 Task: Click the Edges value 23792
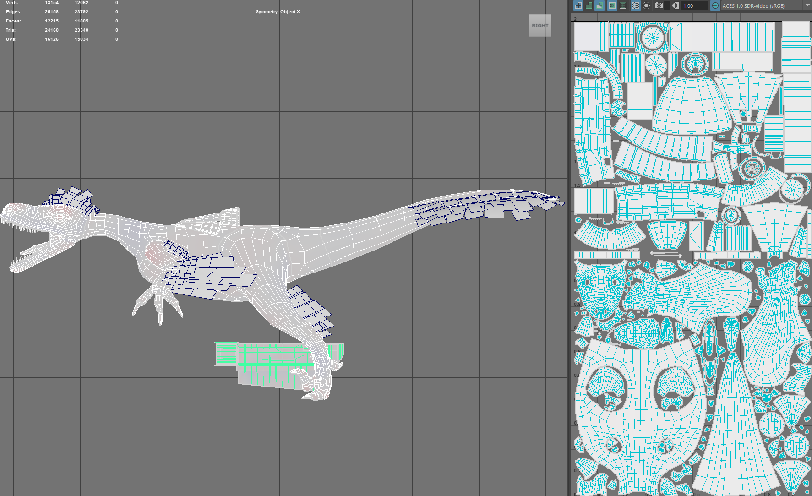tap(82, 12)
